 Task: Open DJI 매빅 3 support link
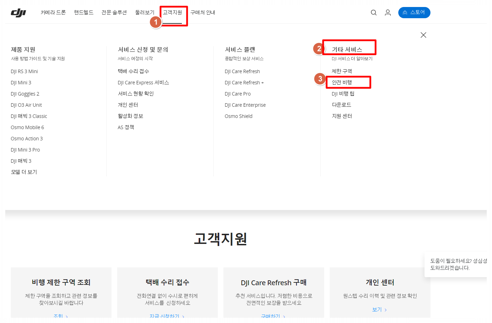click(x=21, y=161)
